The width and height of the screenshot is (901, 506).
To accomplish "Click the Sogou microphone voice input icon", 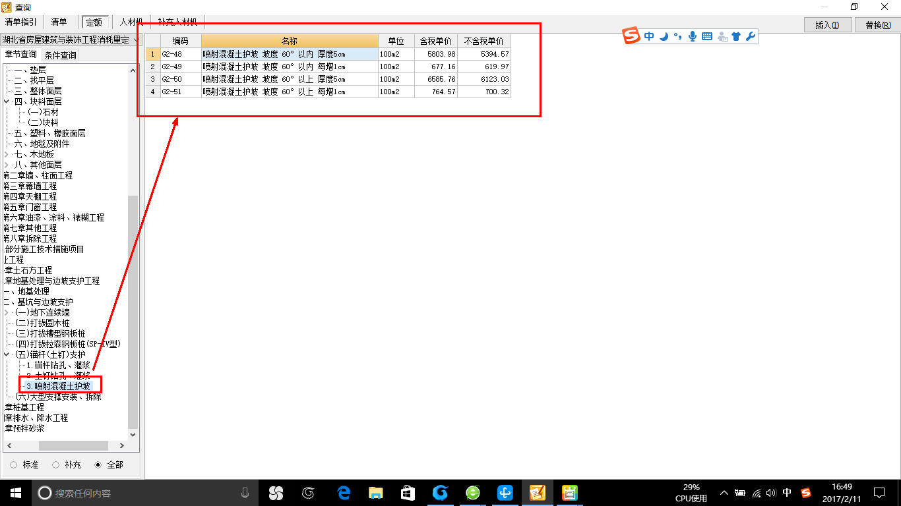I will (692, 36).
